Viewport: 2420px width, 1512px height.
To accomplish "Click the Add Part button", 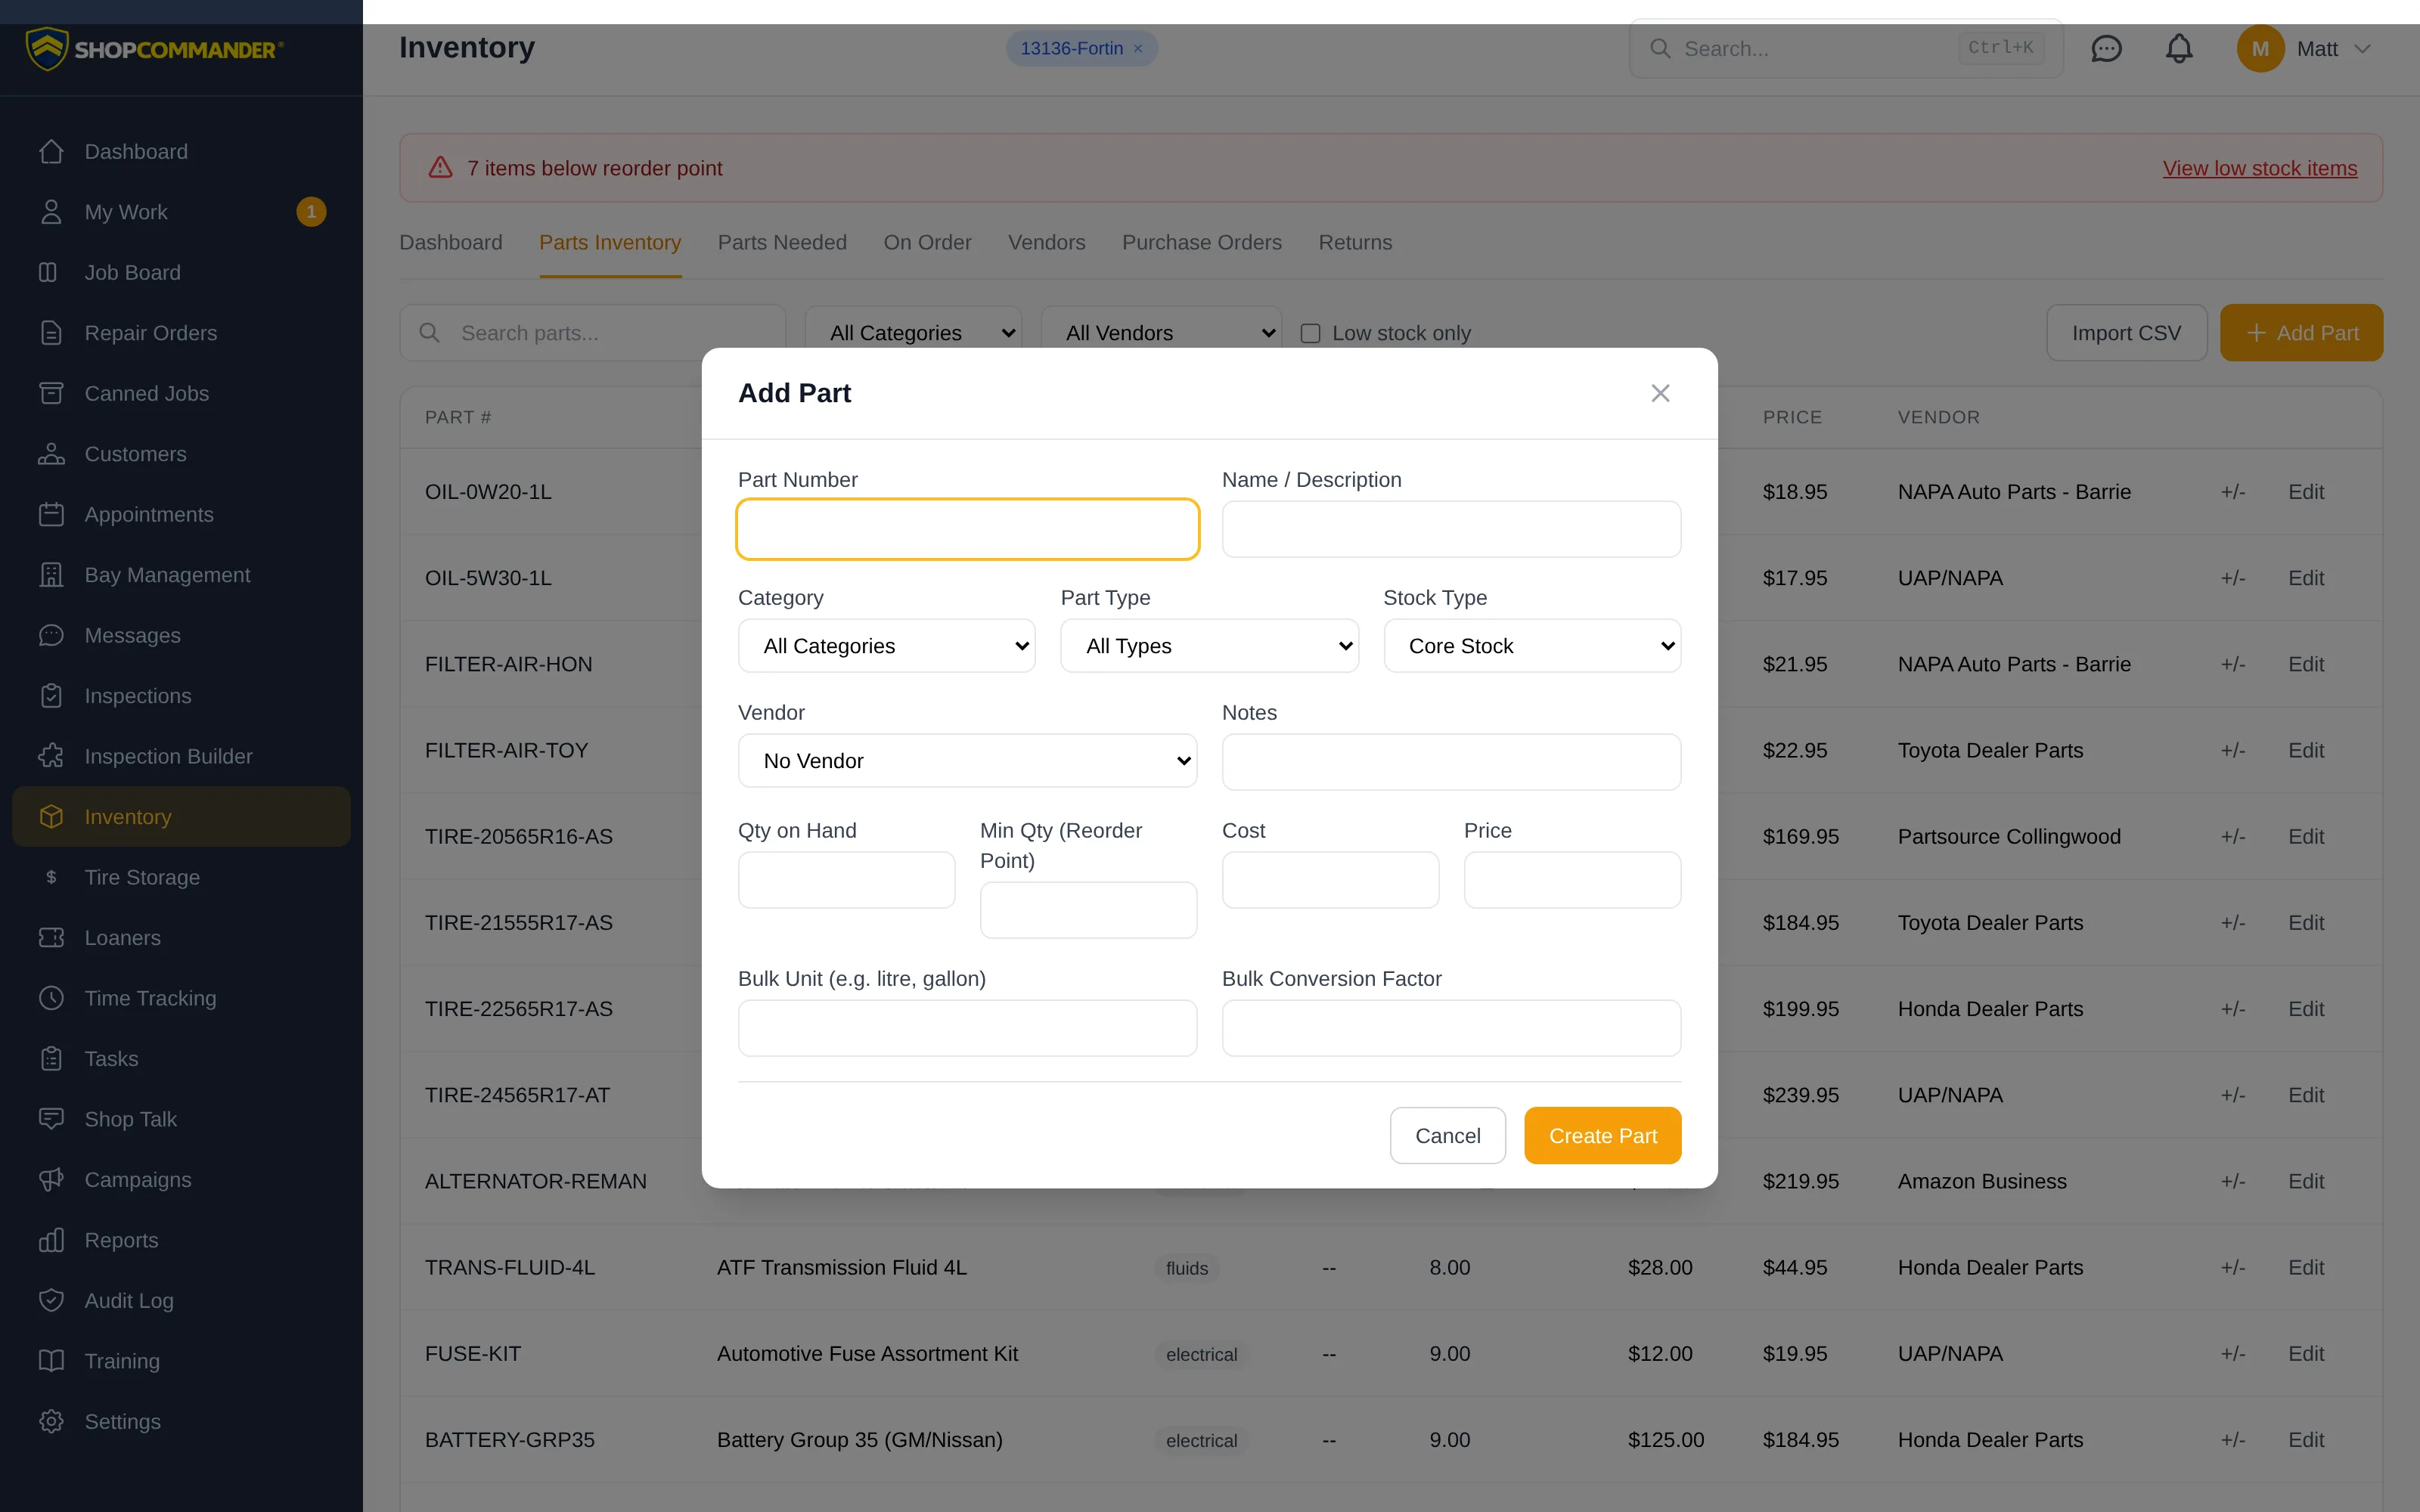I will (2301, 333).
